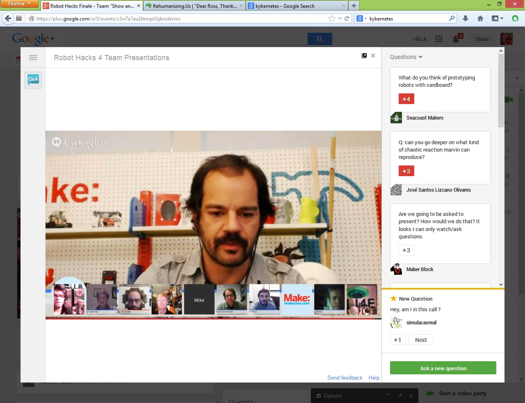Toggle +3 vote on marvin question
Viewport: 525px width, 403px height.
pyautogui.click(x=406, y=171)
